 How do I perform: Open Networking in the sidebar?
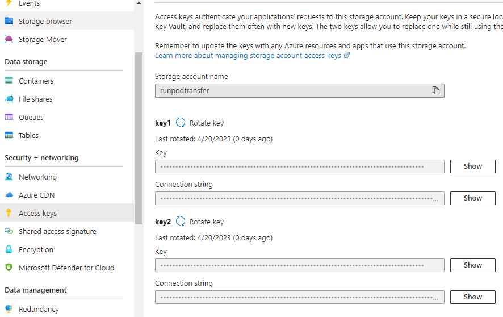37,177
